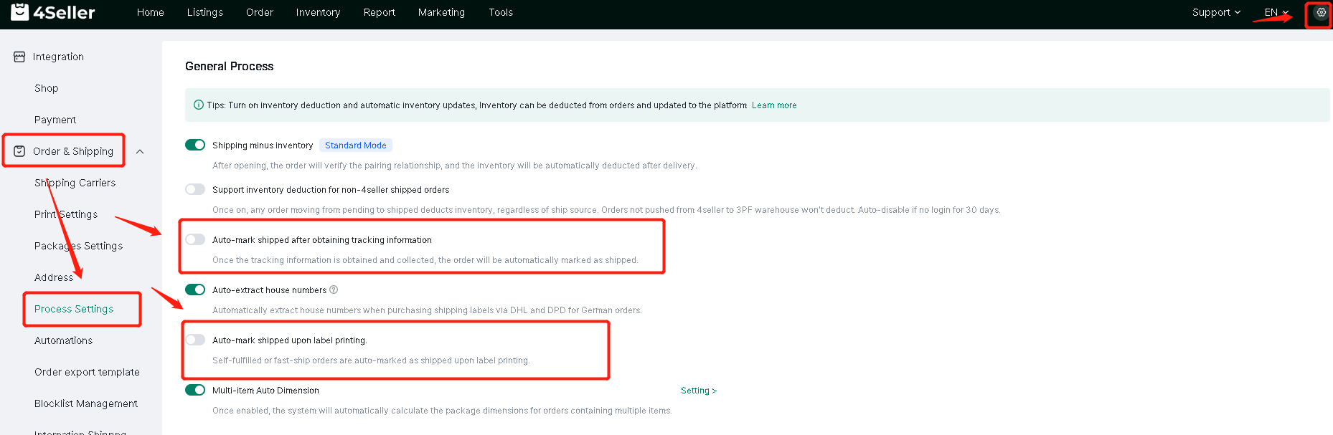Click the Standard Mode tag
The height and width of the screenshot is (435, 1333).
point(356,145)
